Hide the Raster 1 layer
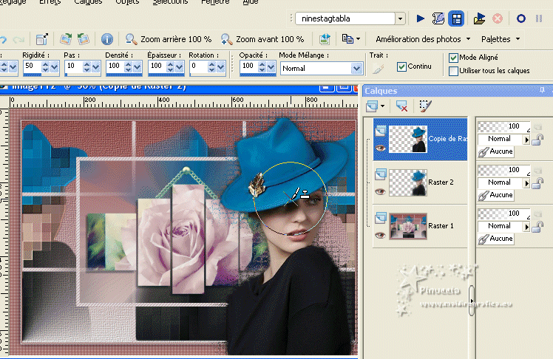Image resolution: width=553 pixels, height=359 pixels. 380,235
